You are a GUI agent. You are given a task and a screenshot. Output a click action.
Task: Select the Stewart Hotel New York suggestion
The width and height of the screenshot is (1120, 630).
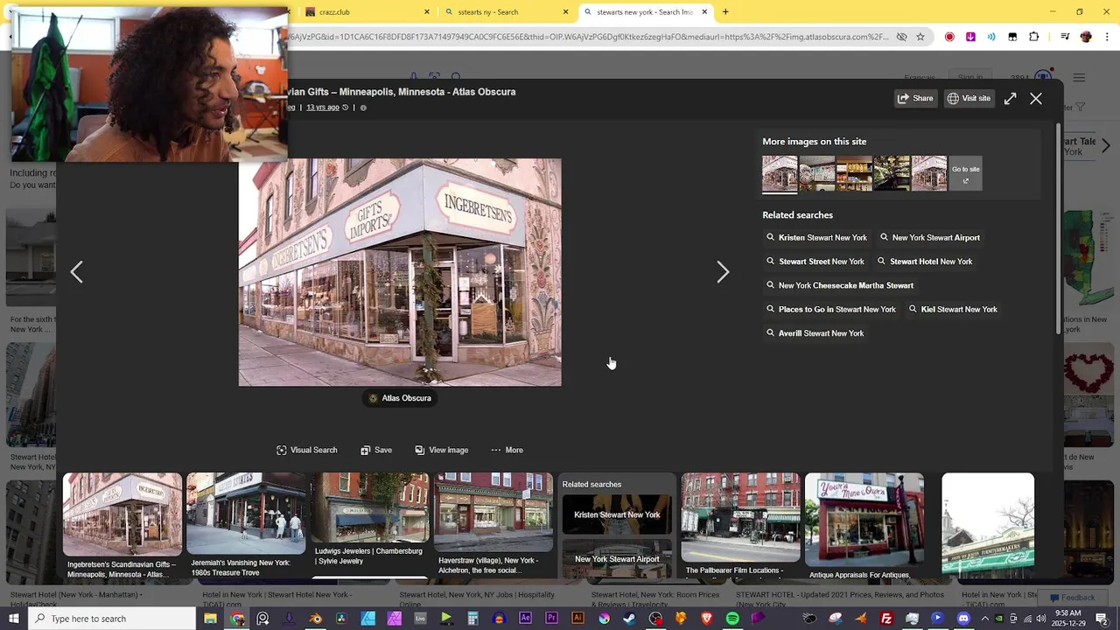coord(924,262)
